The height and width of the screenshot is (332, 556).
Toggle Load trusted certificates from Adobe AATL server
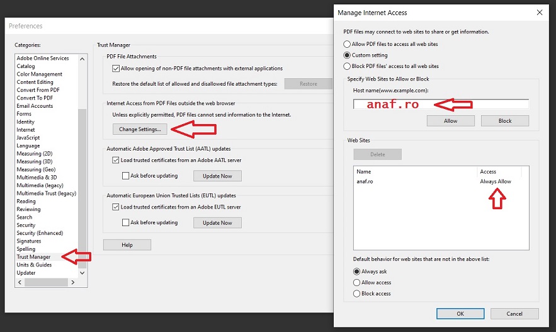tap(116, 160)
